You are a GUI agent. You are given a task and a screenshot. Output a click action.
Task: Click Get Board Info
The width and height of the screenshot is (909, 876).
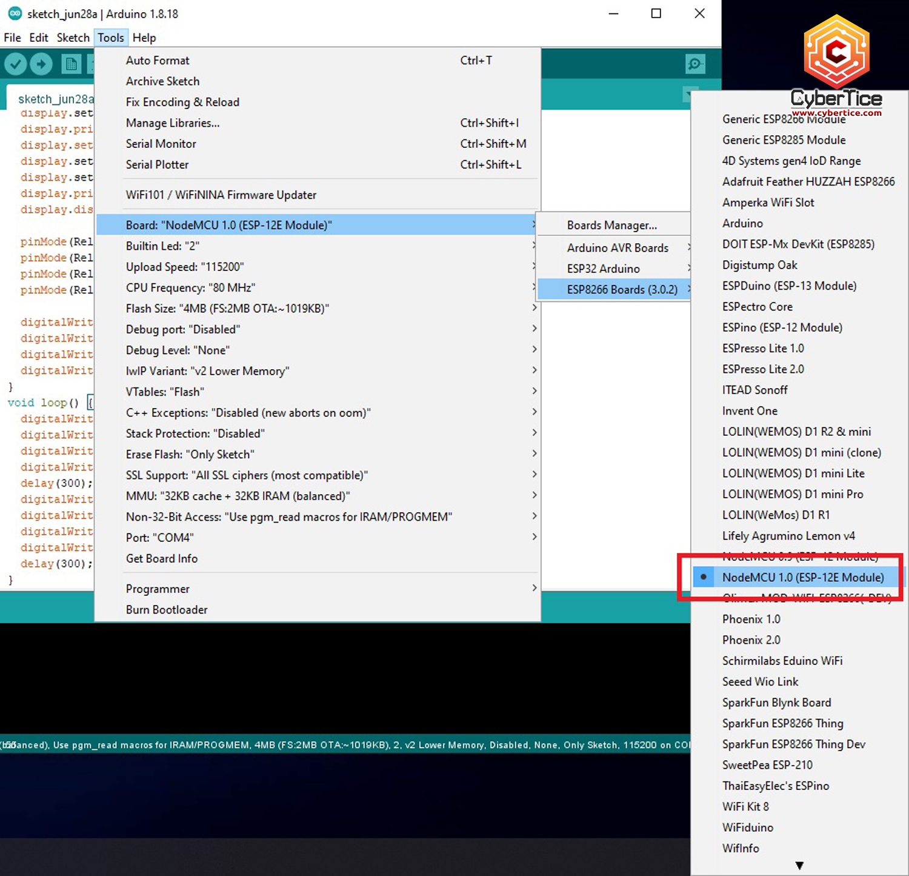click(162, 558)
